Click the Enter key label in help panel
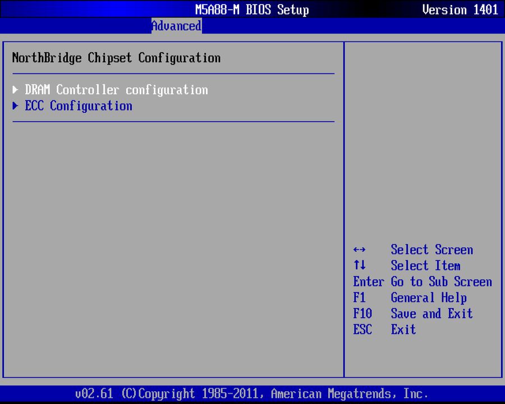 369,282
